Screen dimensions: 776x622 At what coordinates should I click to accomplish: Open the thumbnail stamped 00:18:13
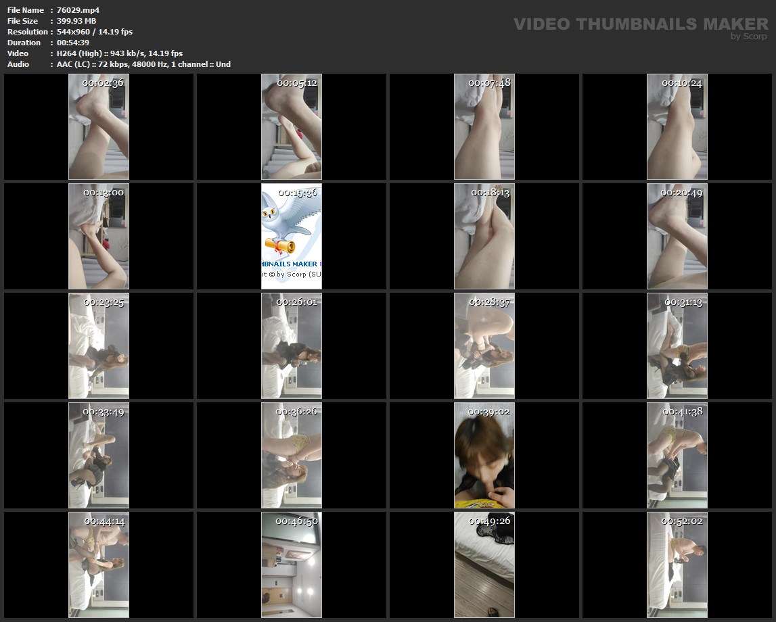pos(484,236)
